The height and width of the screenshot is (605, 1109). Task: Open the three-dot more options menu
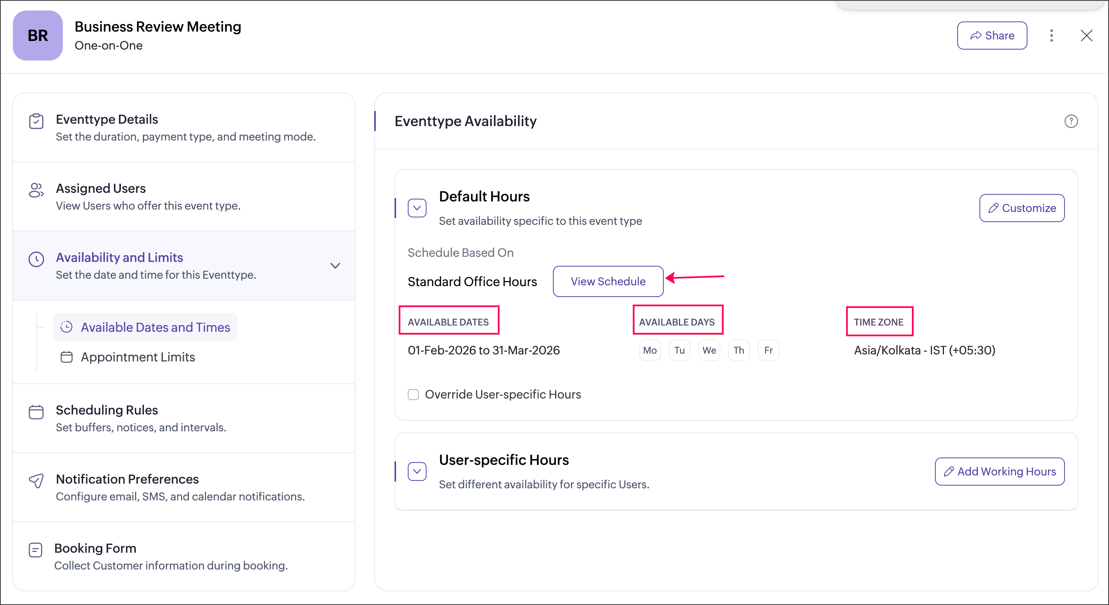tap(1051, 36)
